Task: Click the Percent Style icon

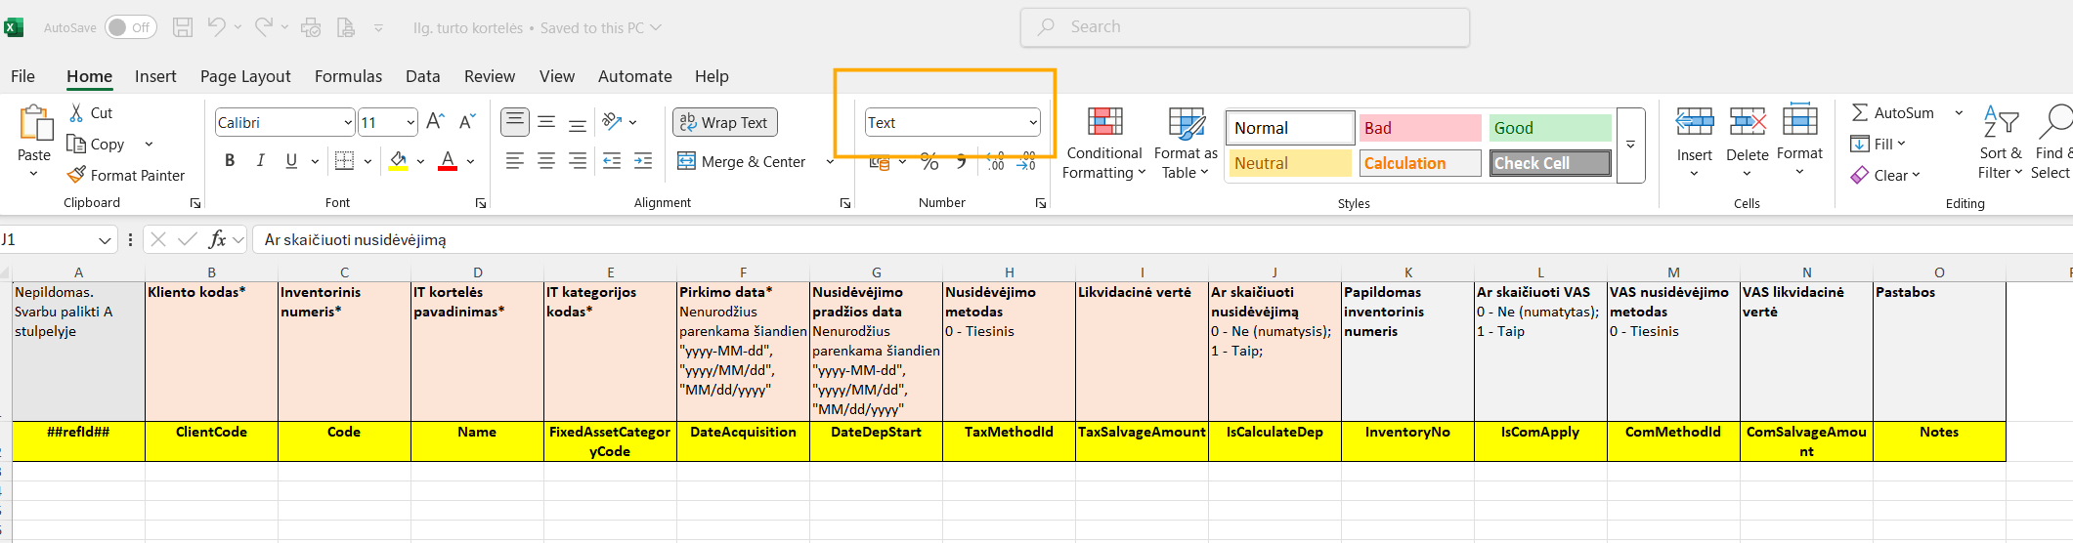Action: click(x=929, y=162)
